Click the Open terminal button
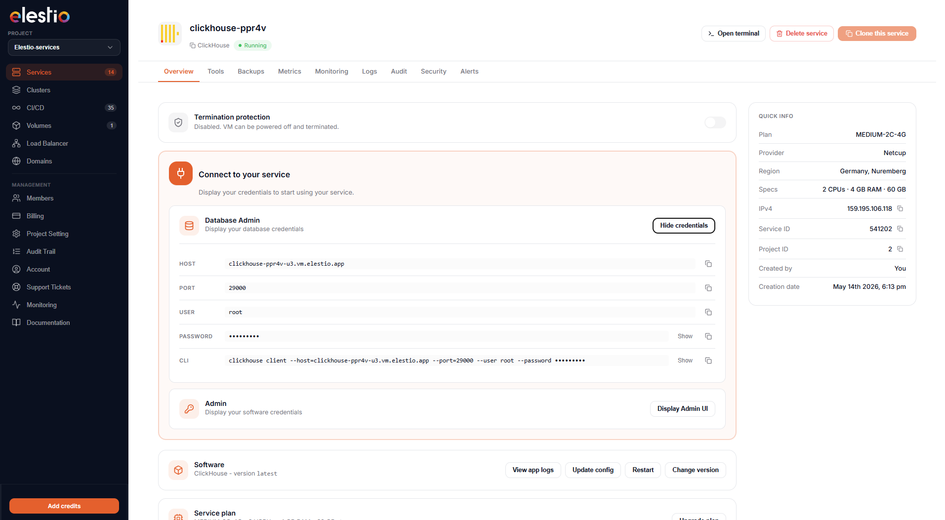Image resolution: width=945 pixels, height=520 pixels. (734, 34)
